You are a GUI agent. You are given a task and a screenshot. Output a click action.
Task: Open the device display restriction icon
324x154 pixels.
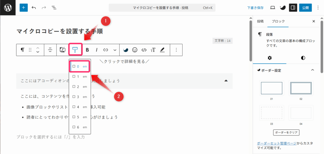(63, 50)
